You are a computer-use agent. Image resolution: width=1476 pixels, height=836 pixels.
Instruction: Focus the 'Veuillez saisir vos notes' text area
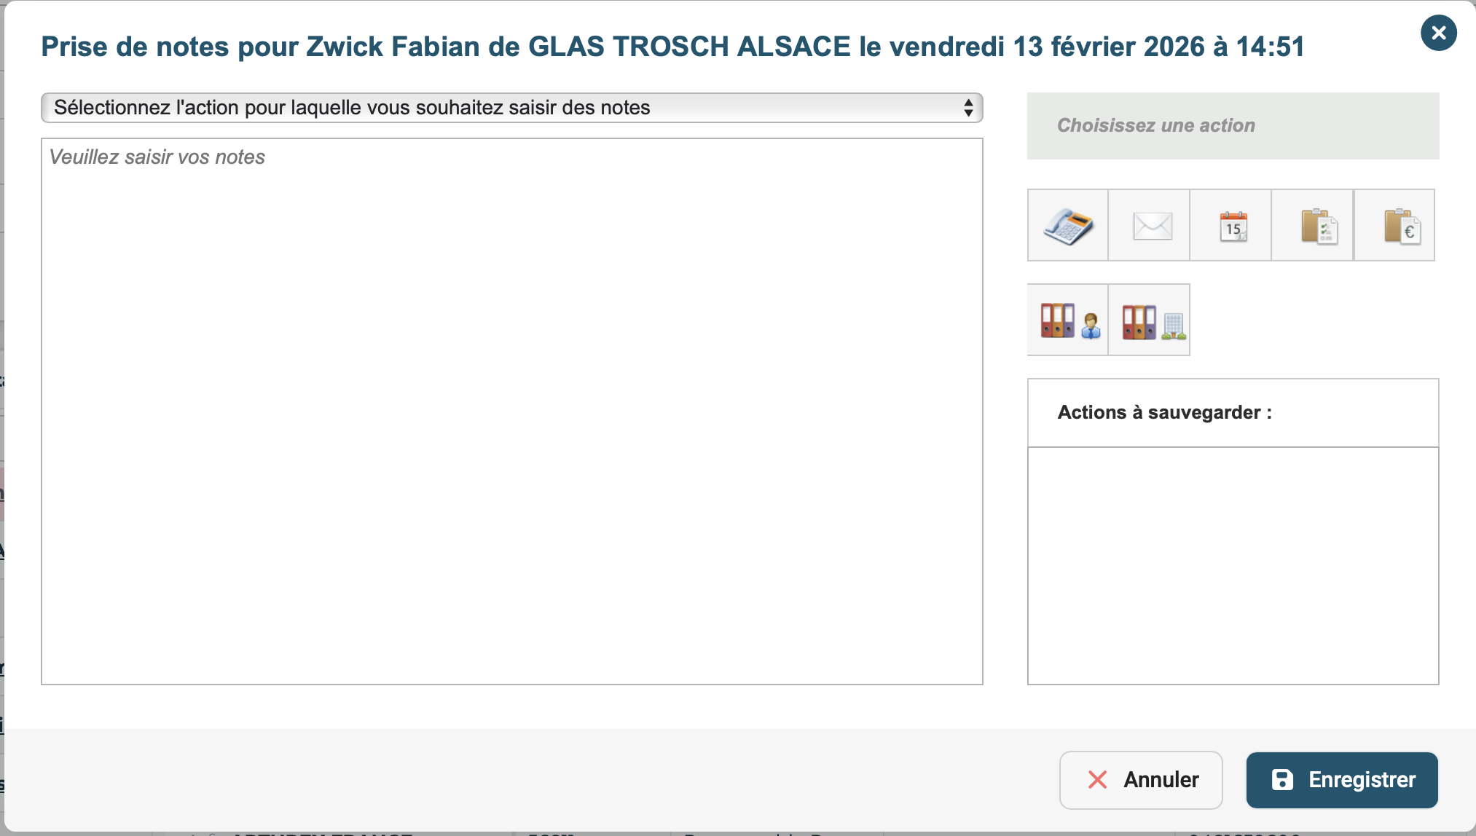tap(511, 411)
